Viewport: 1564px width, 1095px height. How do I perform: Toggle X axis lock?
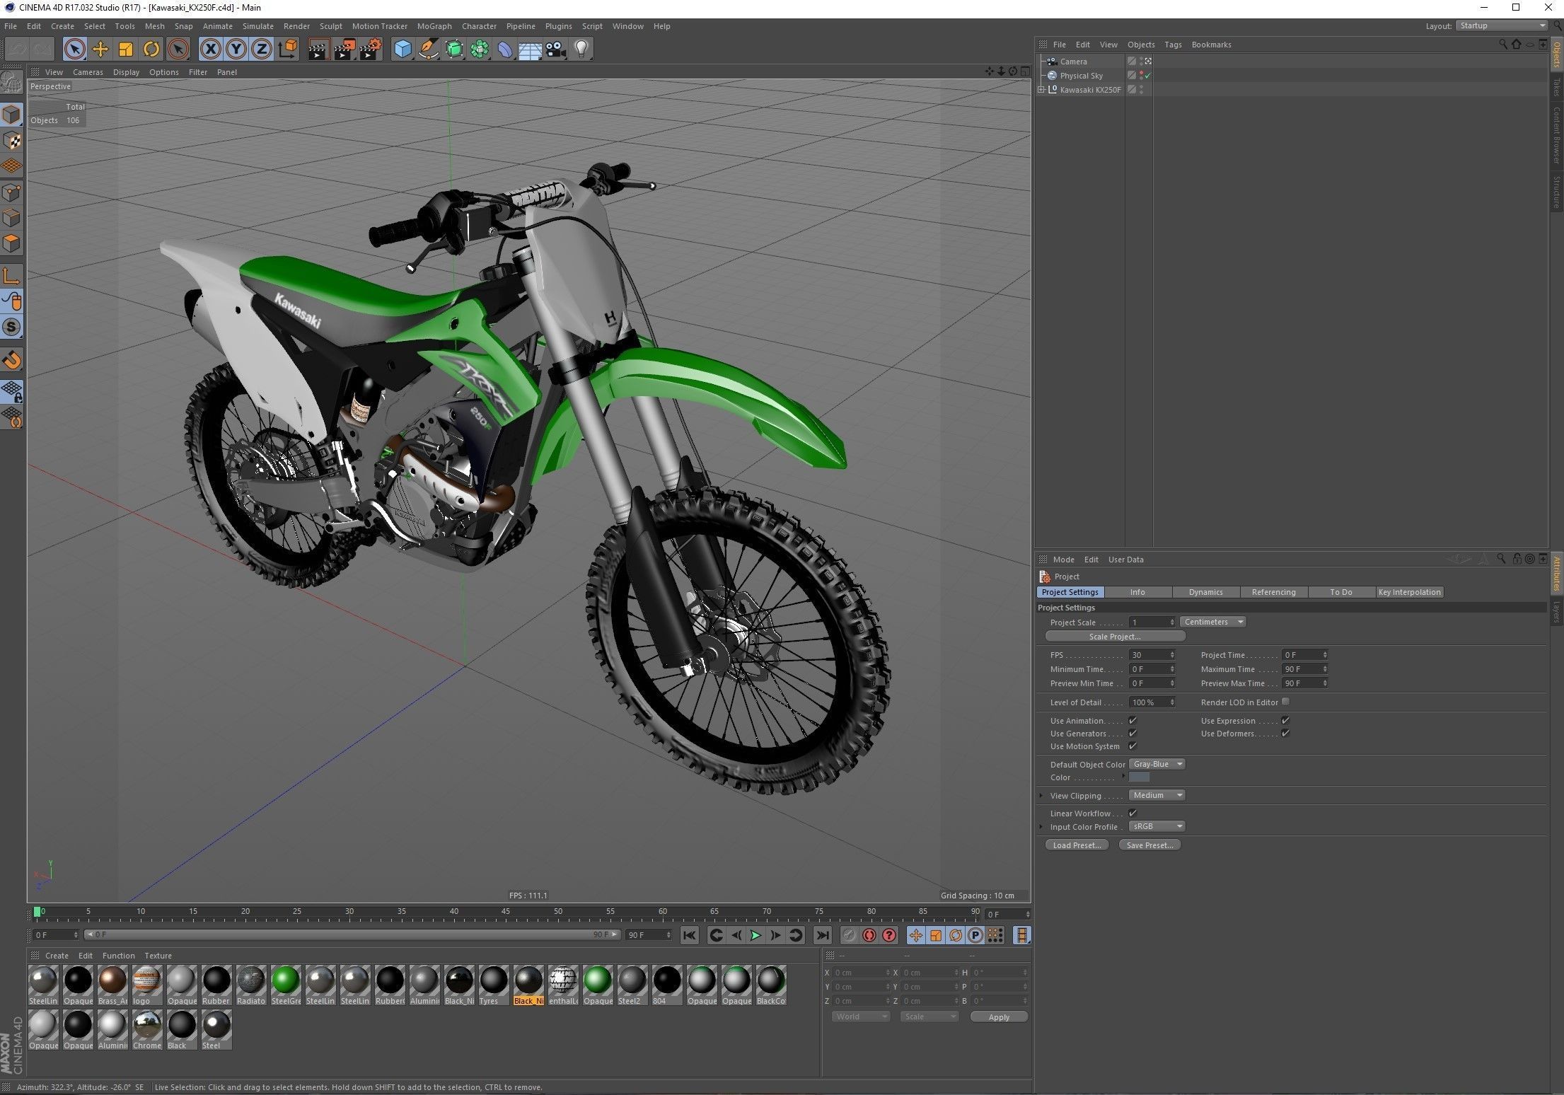[x=210, y=49]
